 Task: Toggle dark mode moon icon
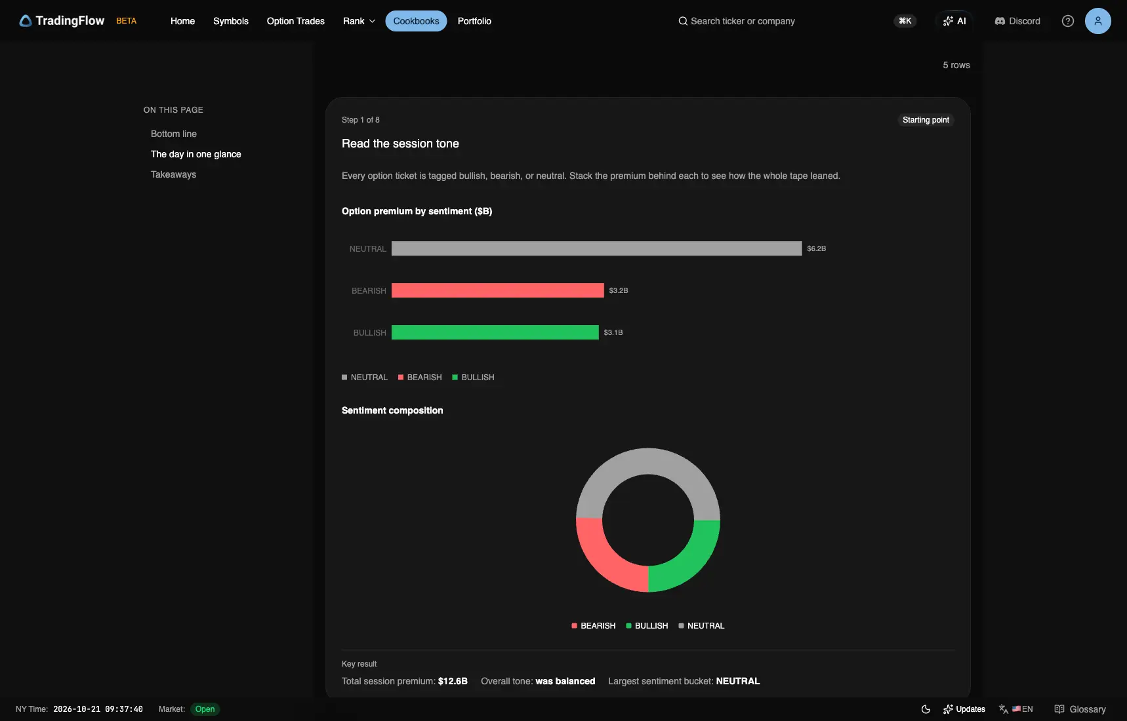tap(926, 709)
